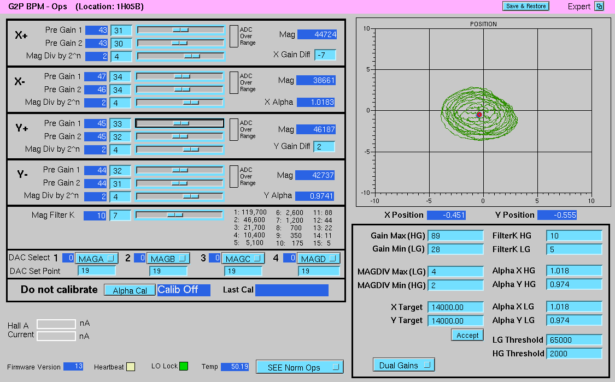This screenshot has height=382, width=615.
Task: Expand the Dual Gains menu
Action: [404, 365]
